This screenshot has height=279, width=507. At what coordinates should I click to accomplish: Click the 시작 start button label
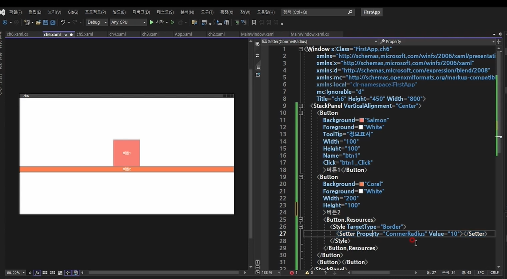pos(160,22)
